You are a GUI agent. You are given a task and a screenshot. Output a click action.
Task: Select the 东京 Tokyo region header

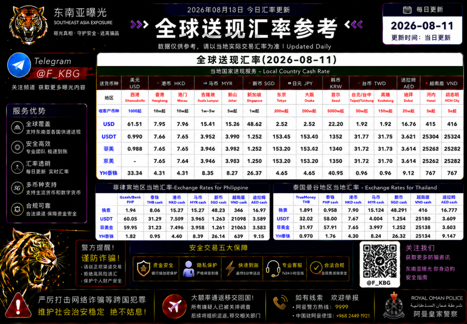click(281, 97)
